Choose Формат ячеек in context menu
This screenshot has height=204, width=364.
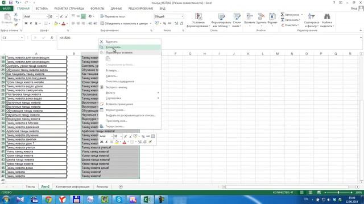pos(130,110)
